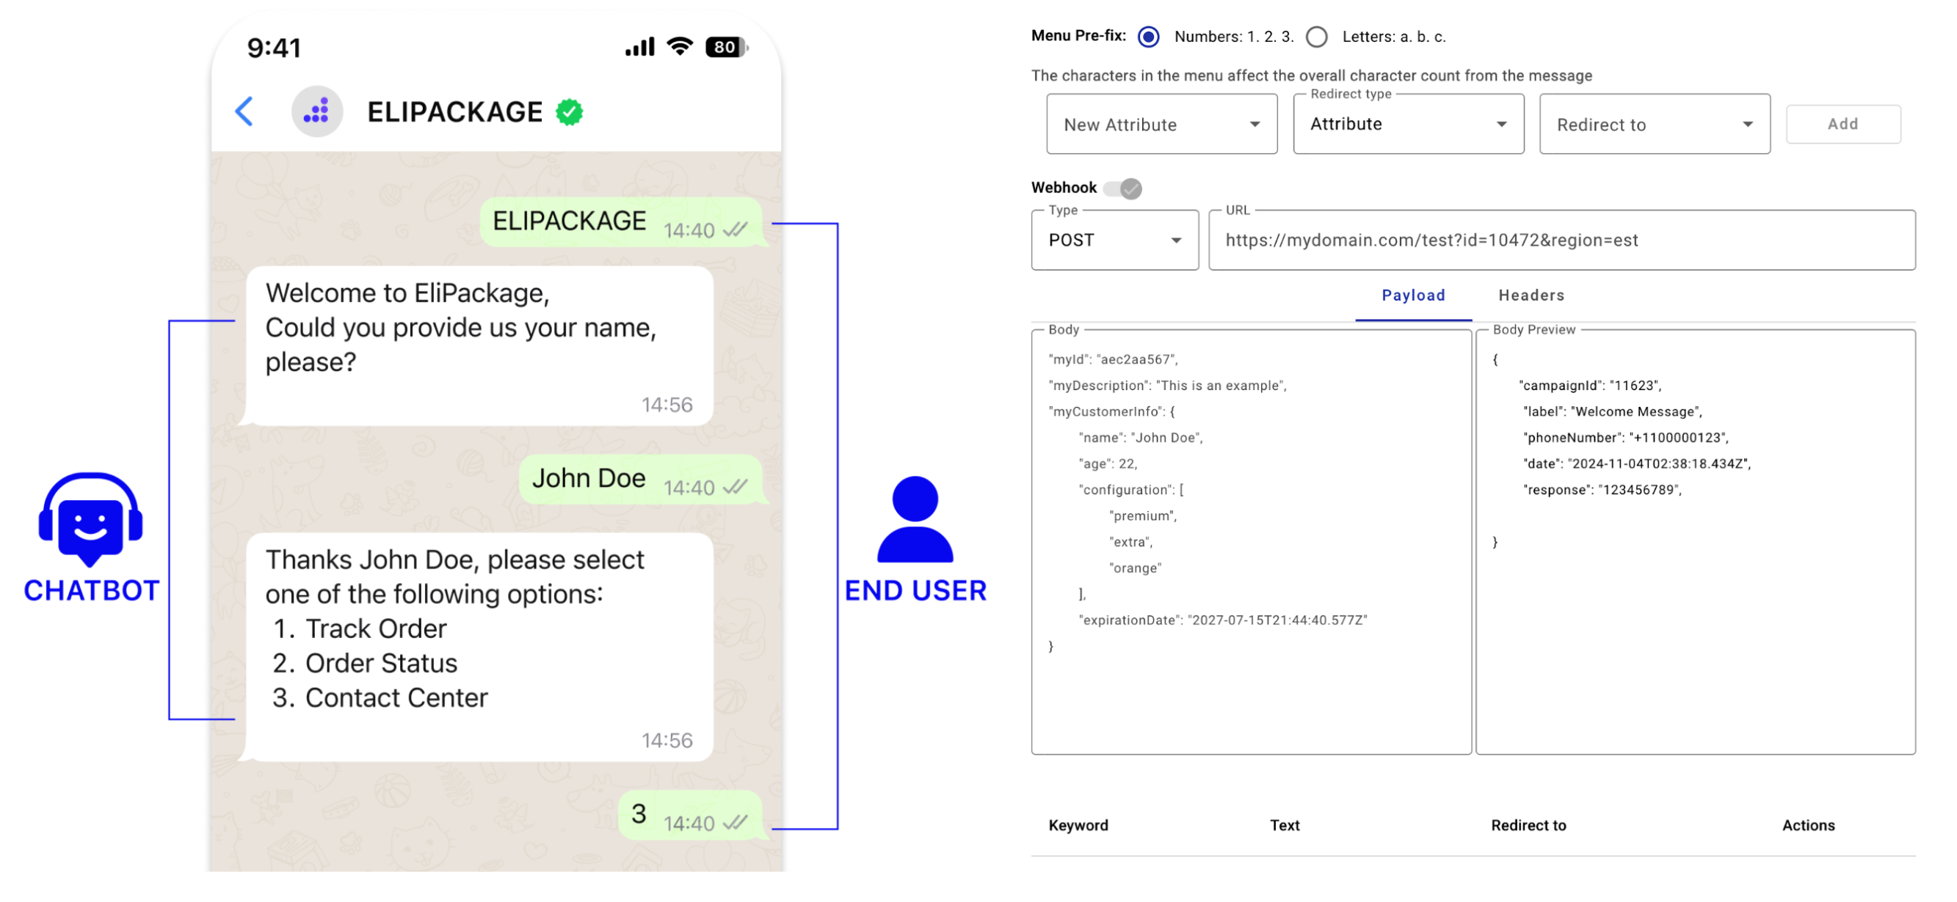Click the Add button

[x=1842, y=124]
